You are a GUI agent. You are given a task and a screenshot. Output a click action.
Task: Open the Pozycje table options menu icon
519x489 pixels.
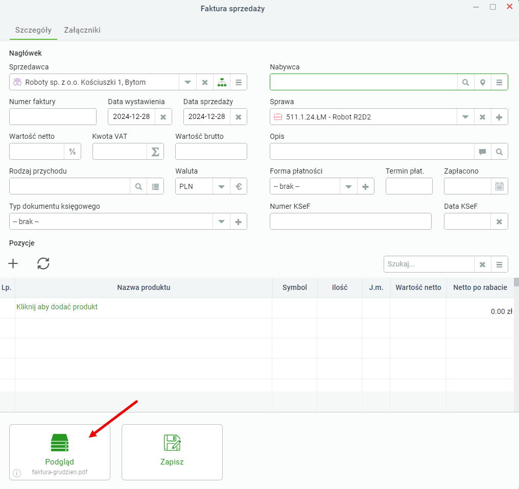coord(500,264)
